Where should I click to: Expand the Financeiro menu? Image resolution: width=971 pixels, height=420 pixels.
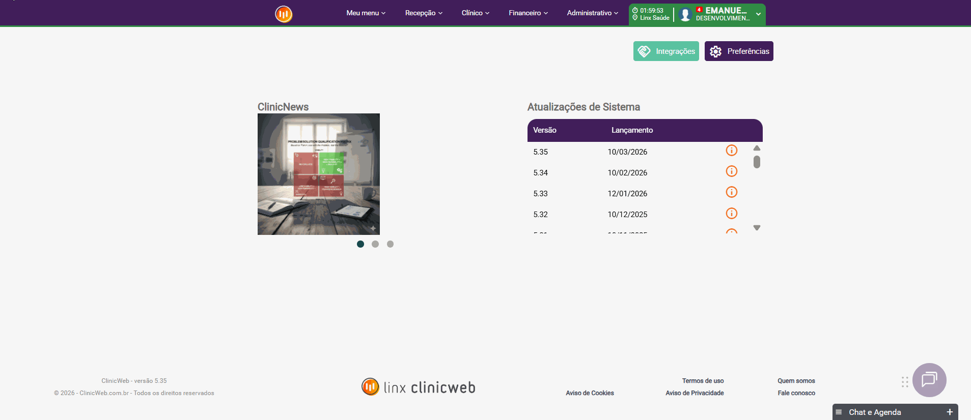point(528,13)
